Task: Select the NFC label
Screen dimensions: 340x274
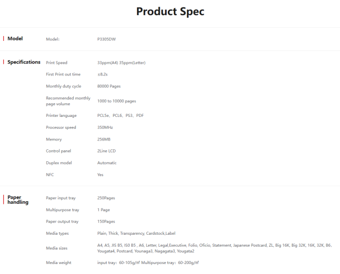Action: [50, 174]
